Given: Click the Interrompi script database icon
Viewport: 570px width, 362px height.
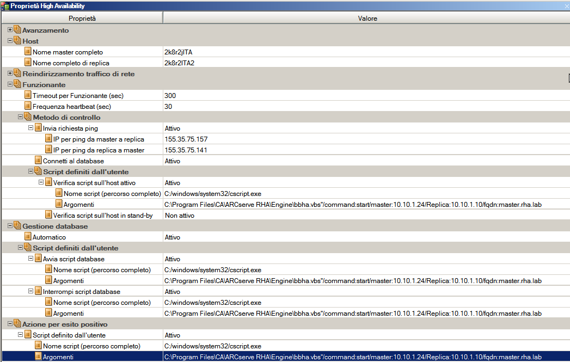Looking at the screenshot, I should [38, 291].
